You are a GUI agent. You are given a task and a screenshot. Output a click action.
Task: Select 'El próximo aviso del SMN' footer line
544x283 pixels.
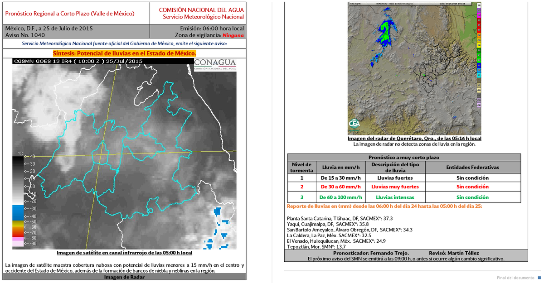[406, 259]
